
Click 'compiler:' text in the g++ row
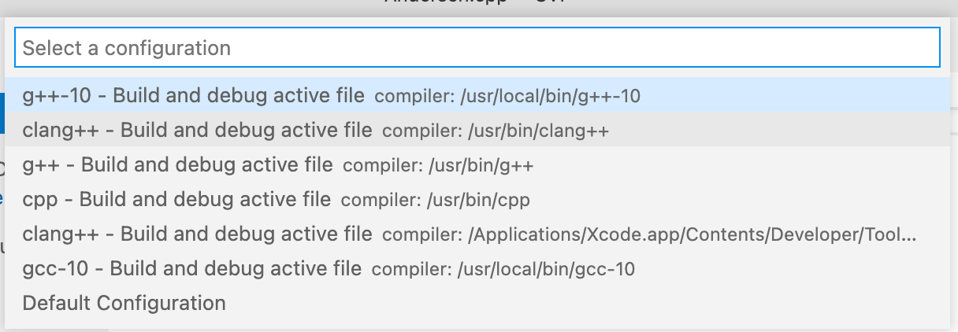tap(383, 166)
